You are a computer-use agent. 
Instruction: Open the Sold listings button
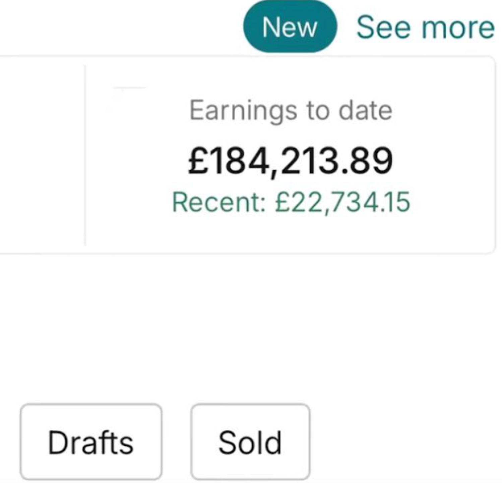(x=250, y=442)
